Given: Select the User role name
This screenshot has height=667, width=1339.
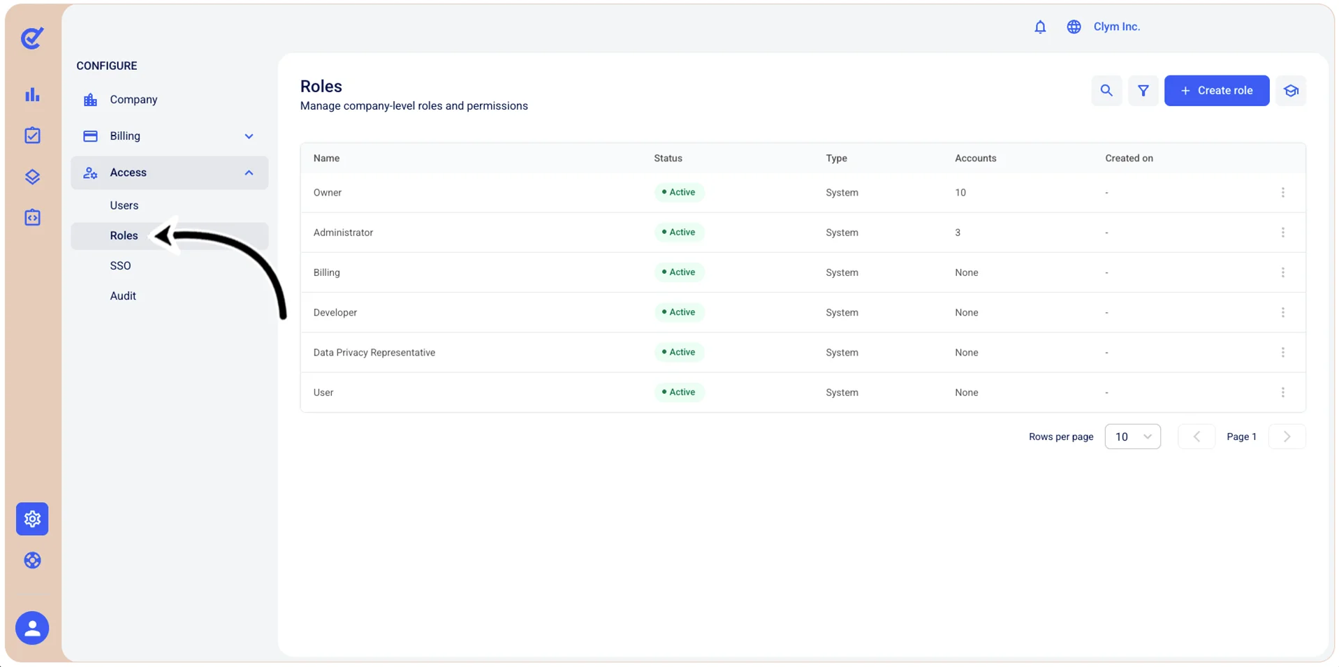Looking at the screenshot, I should (323, 393).
